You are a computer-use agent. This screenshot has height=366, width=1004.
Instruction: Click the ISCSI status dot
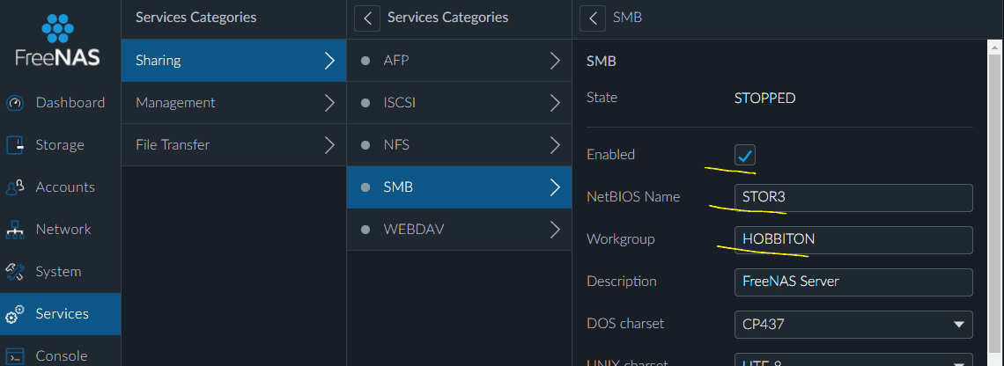[365, 103]
